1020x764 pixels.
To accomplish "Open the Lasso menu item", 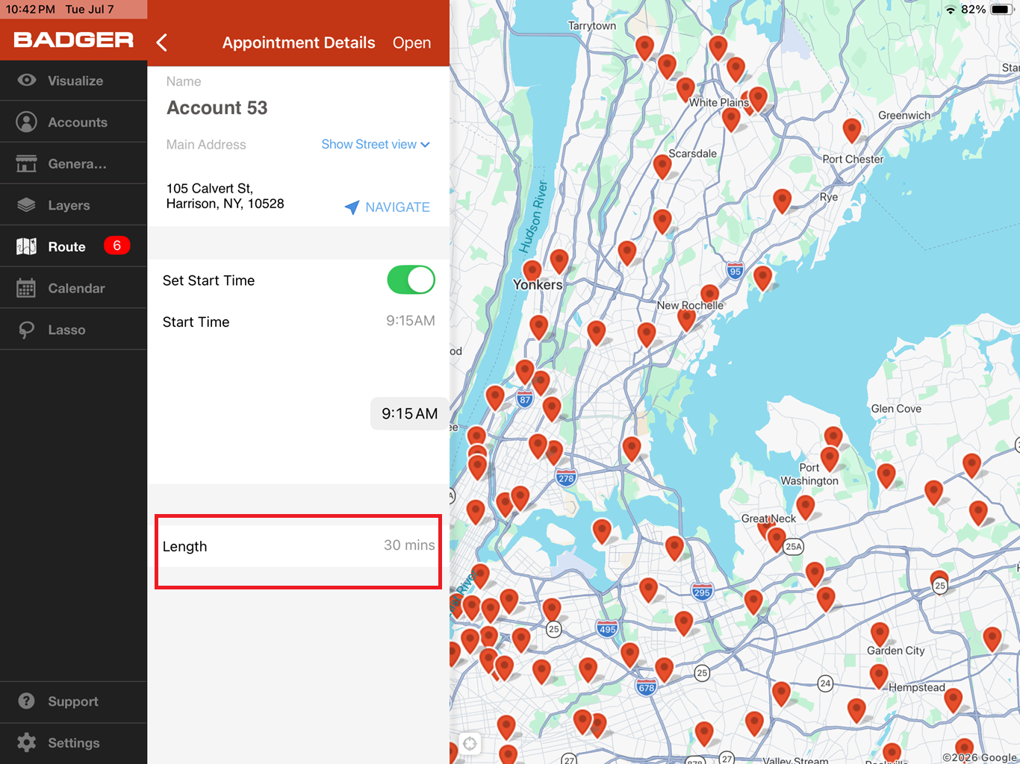I will pyautogui.click(x=73, y=330).
